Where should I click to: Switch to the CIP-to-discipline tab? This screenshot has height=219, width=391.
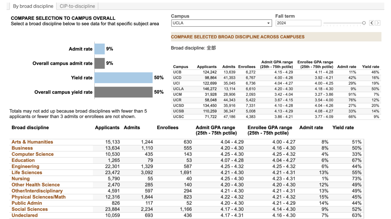[77, 6]
